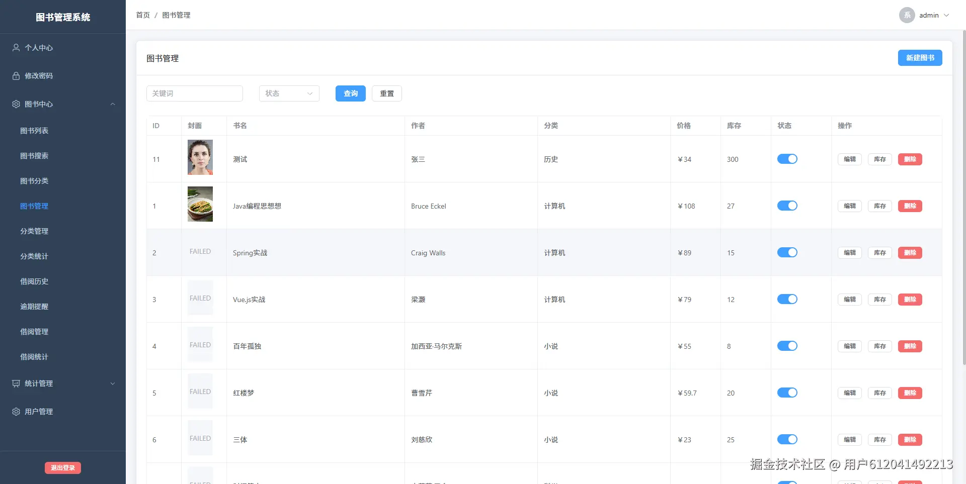Viewport: 966px width, 484px height.
Task: Edit the book 百年孤独
Action: click(x=850, y=346)
